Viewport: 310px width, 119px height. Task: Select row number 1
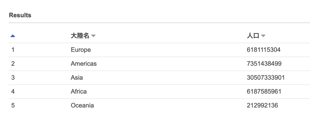[x=13, y=50]
